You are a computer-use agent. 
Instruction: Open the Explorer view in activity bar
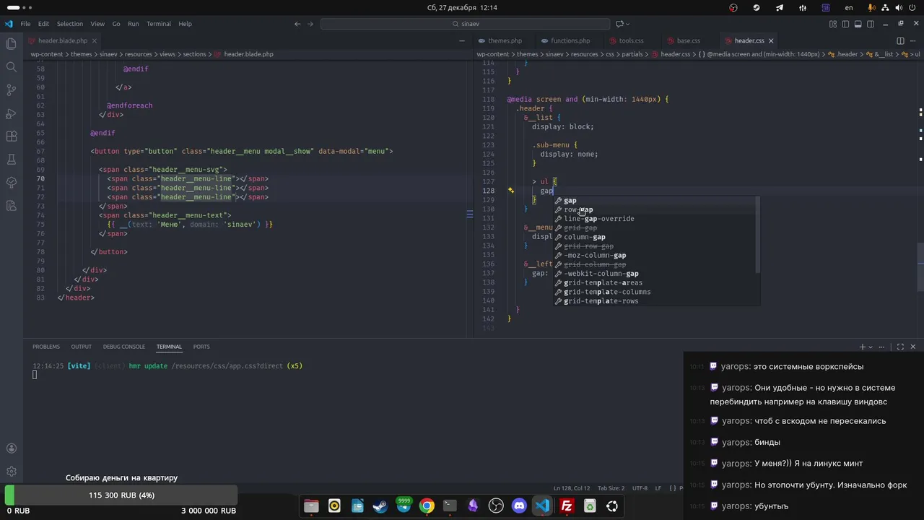point(11,44)
